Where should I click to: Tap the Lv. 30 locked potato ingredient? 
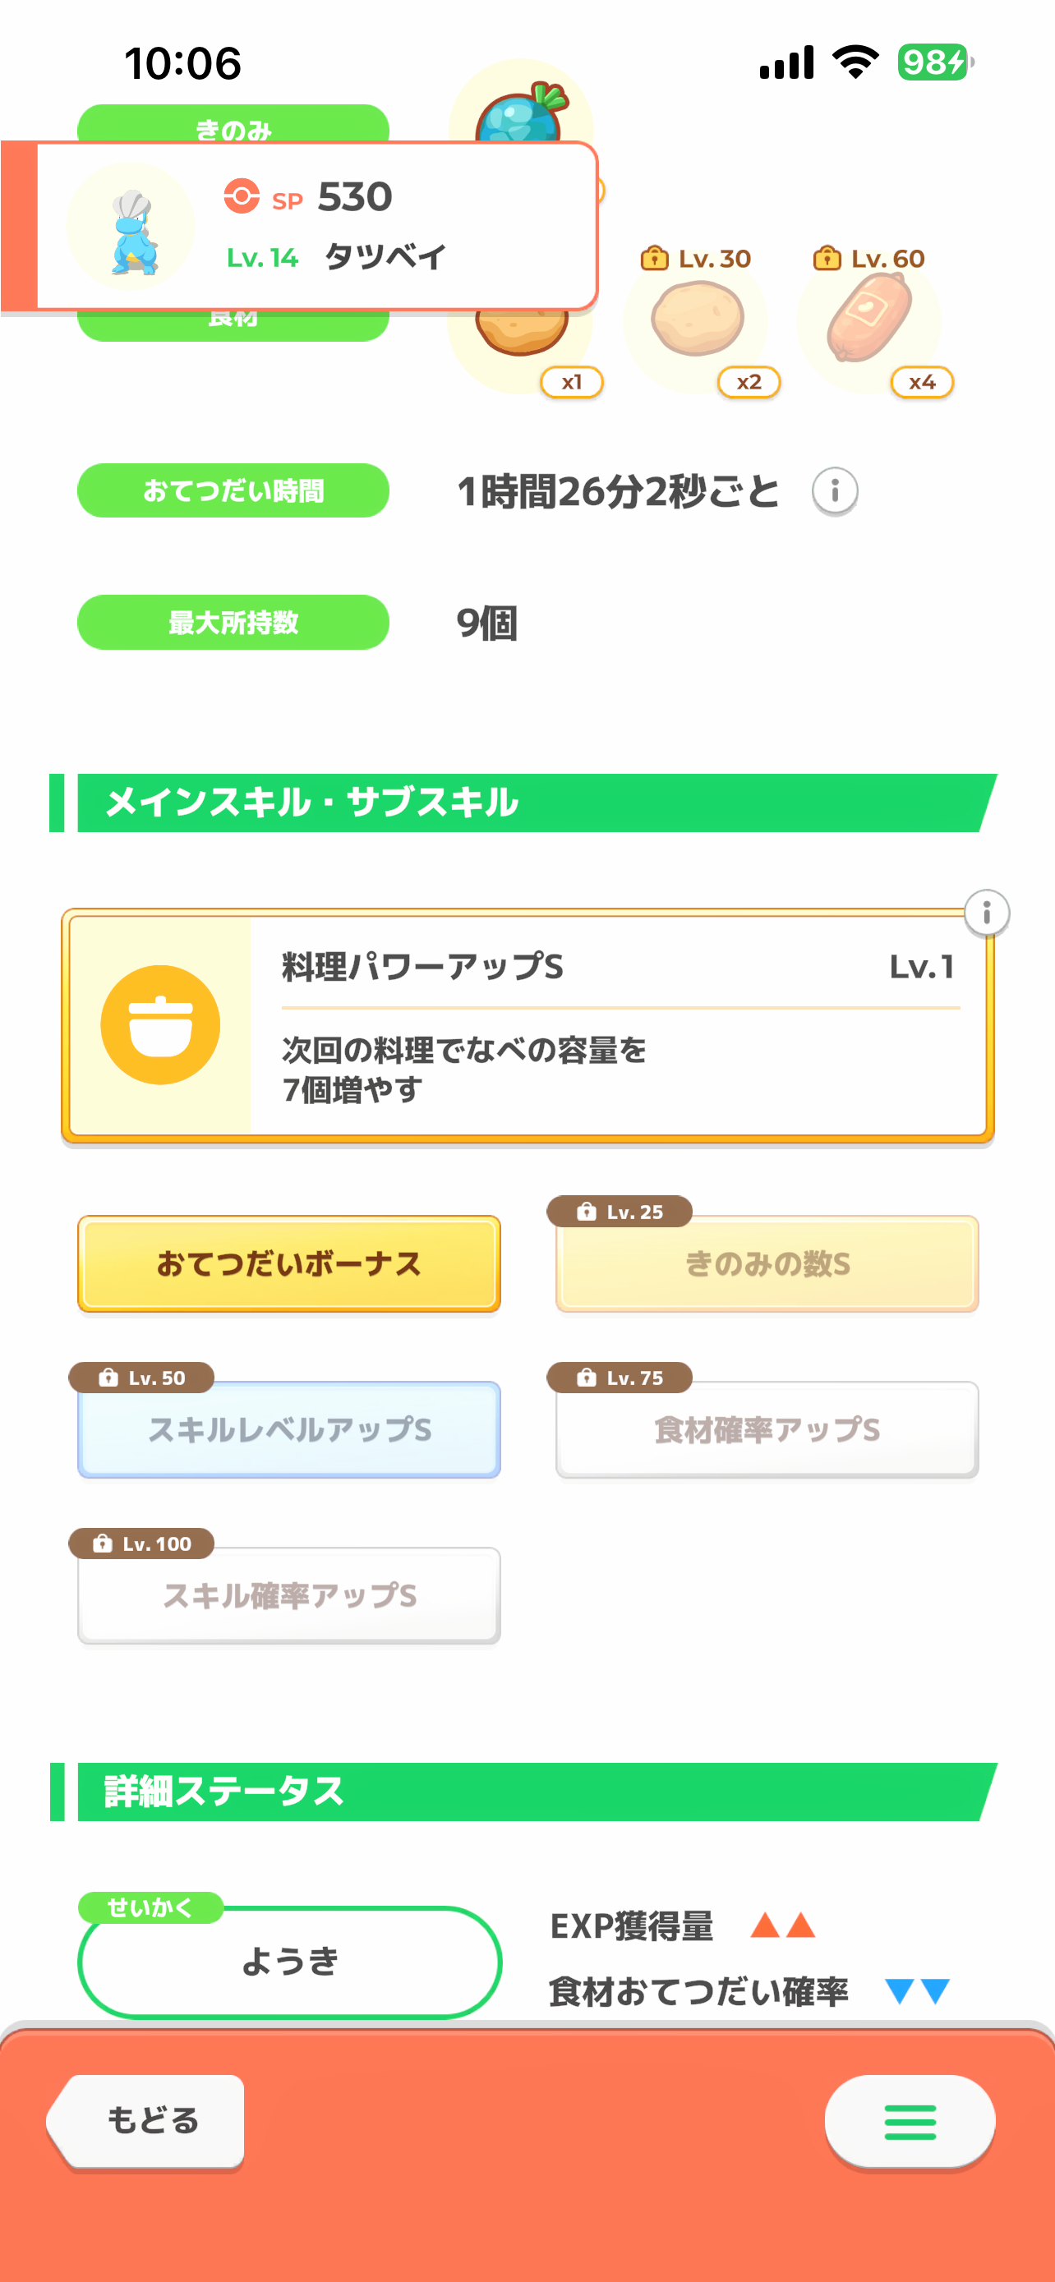click(697, 320)
